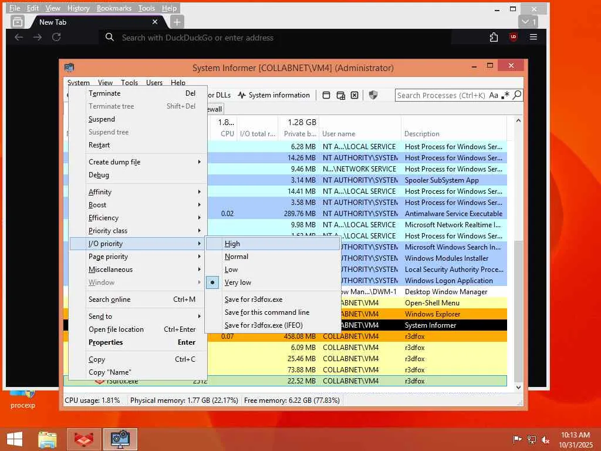Choose Save for r3dfox.exe (IFEO)
601x451 pixels.
(x=272, y=325)
